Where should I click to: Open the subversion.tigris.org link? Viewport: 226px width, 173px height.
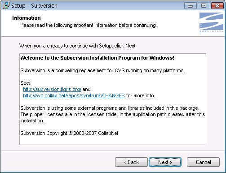coord(52,89)
